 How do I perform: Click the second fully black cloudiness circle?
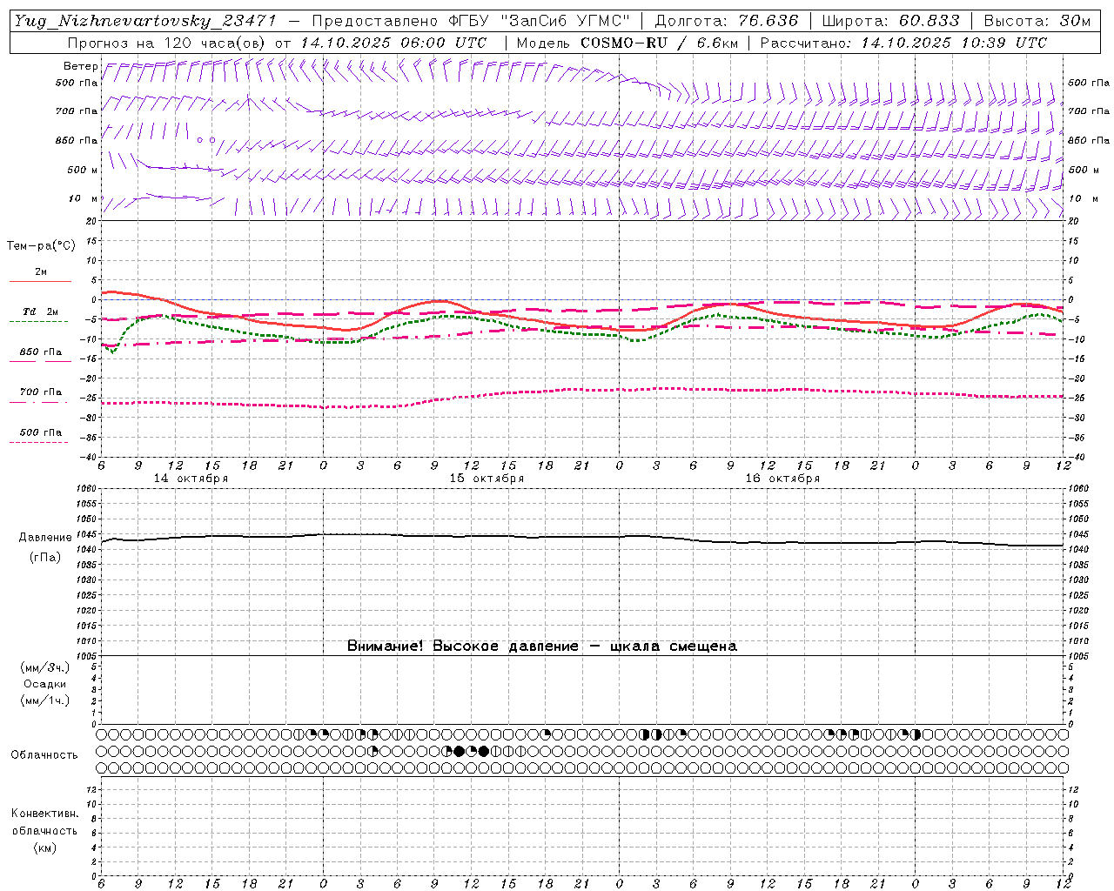484,751
